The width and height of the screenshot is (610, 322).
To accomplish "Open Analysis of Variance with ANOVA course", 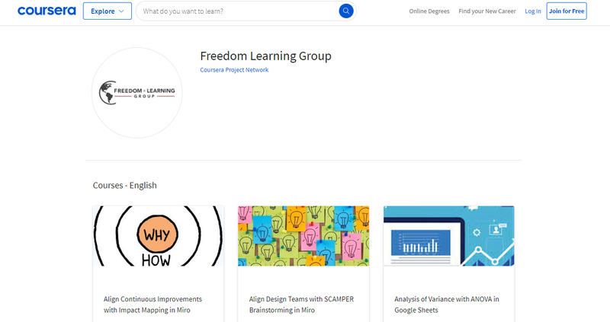I will [x=446, y=304].
